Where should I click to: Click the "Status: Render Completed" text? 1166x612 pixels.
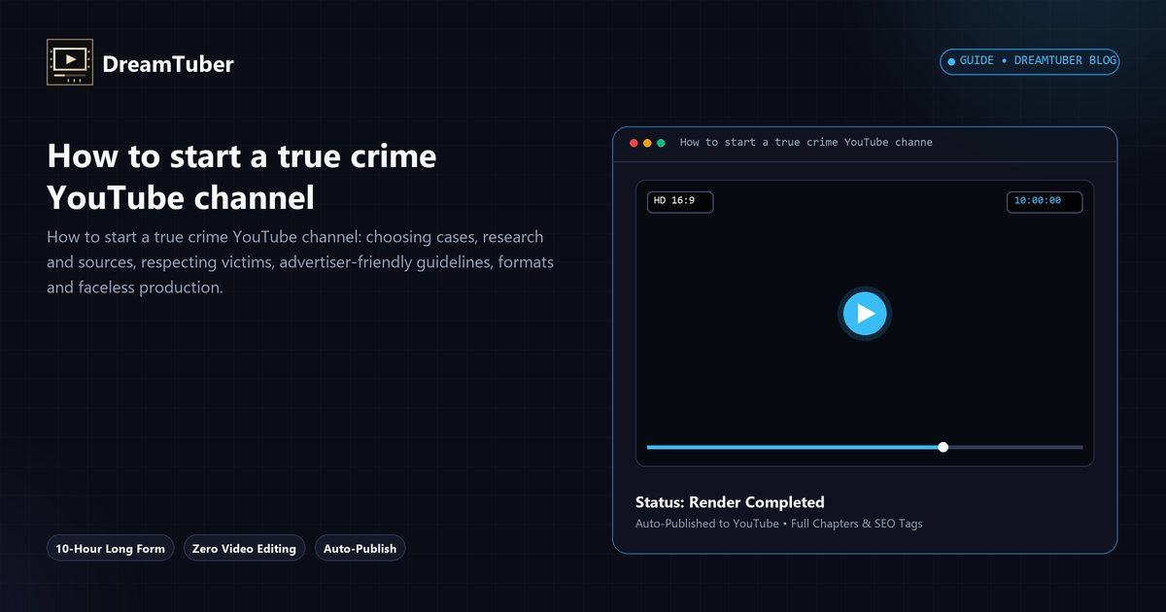point(730,502)
